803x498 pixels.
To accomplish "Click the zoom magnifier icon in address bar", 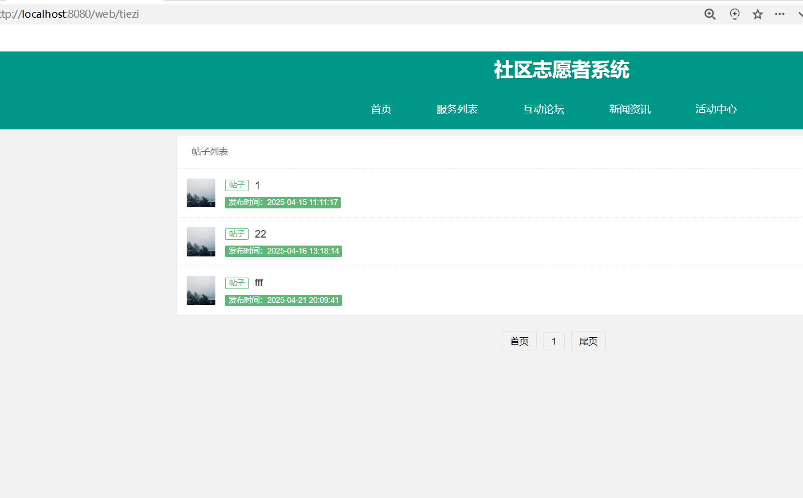I will click(710, 14).
